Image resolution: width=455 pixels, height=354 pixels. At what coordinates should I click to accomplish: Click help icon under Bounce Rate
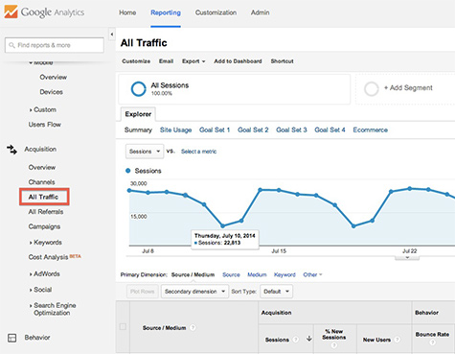tap(432, 342)
